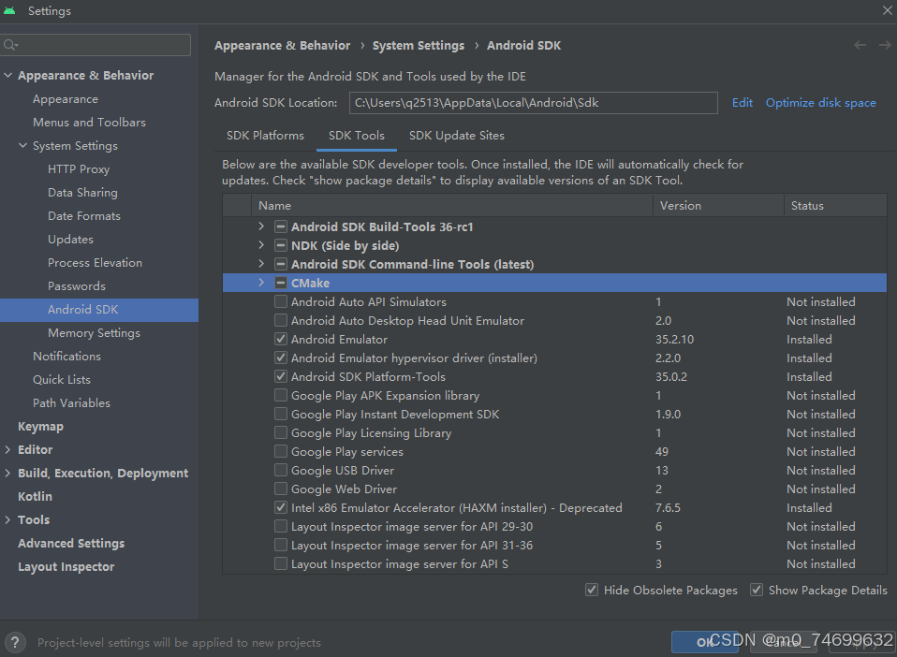Toggle Android Auto Desktop Head Unit Emulator checkbox
The height and width of the screenshot is (657, 897).
click(281, 320)
